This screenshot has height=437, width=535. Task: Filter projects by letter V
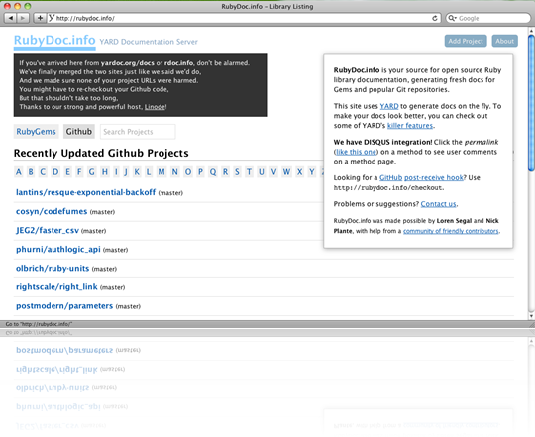273,172
